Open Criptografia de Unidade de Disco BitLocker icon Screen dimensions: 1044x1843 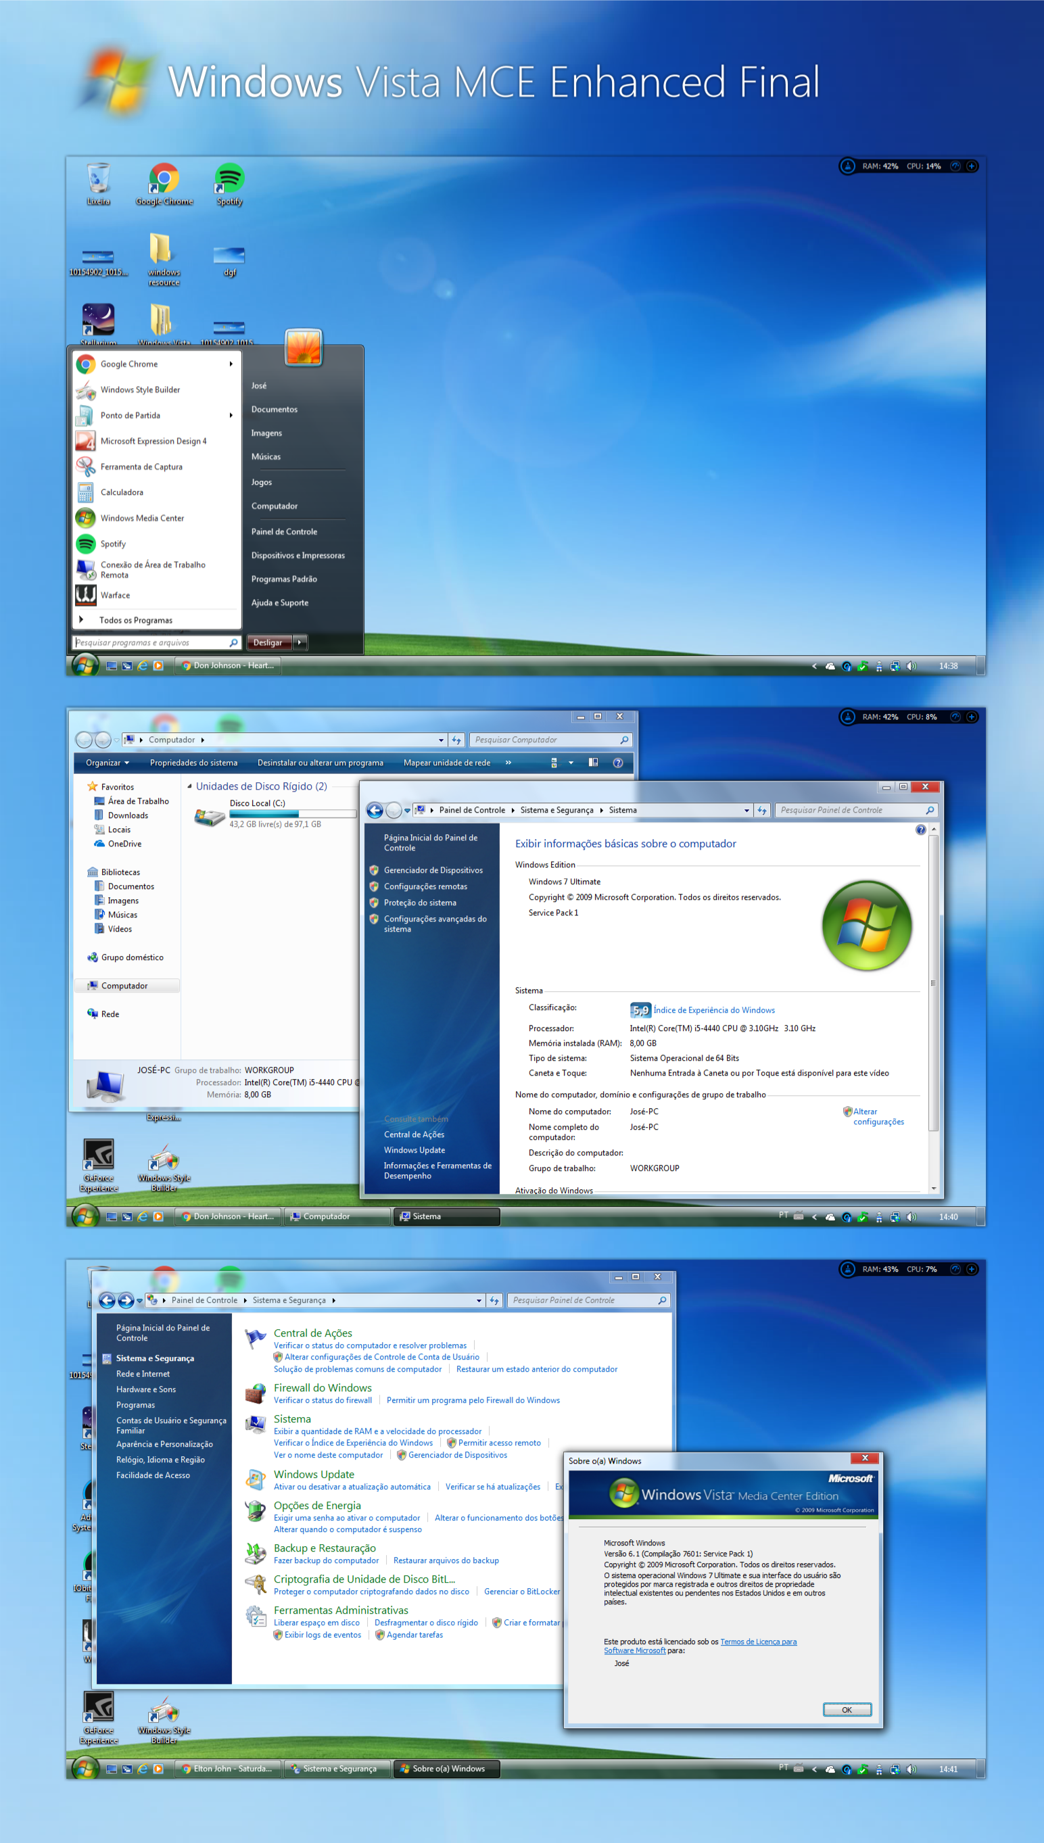tap(256, 1584)
